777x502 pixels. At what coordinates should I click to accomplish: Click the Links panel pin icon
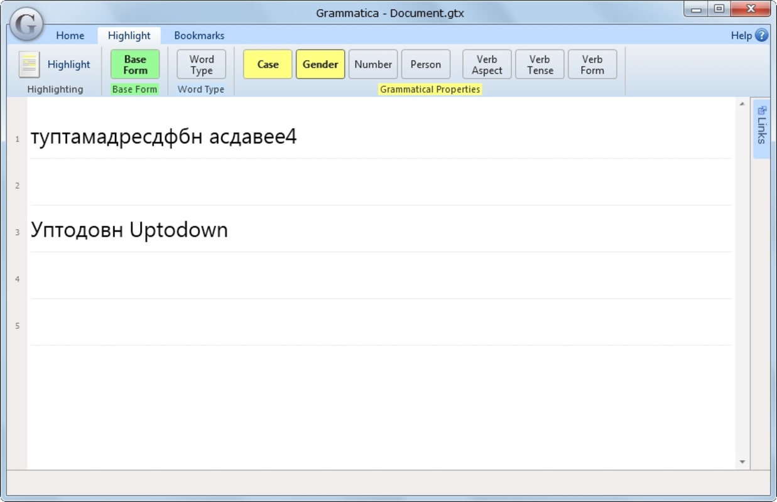pos(762,110)
